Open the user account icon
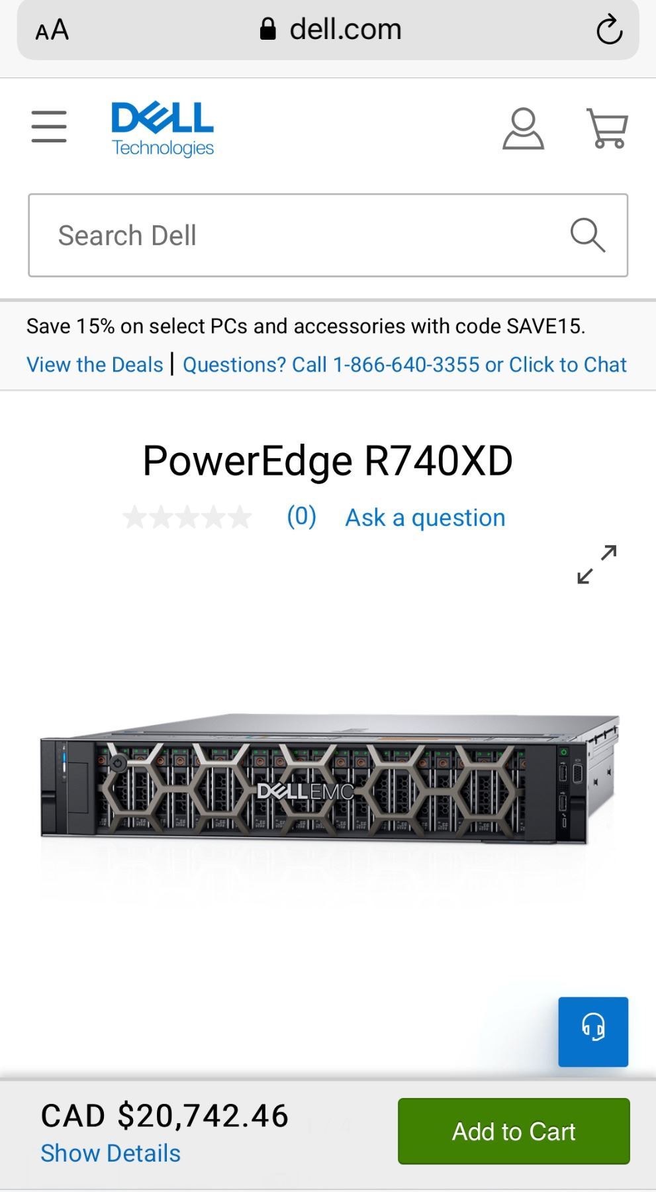This screenshot has width=656, height=1192. click(x=523, y=128)
